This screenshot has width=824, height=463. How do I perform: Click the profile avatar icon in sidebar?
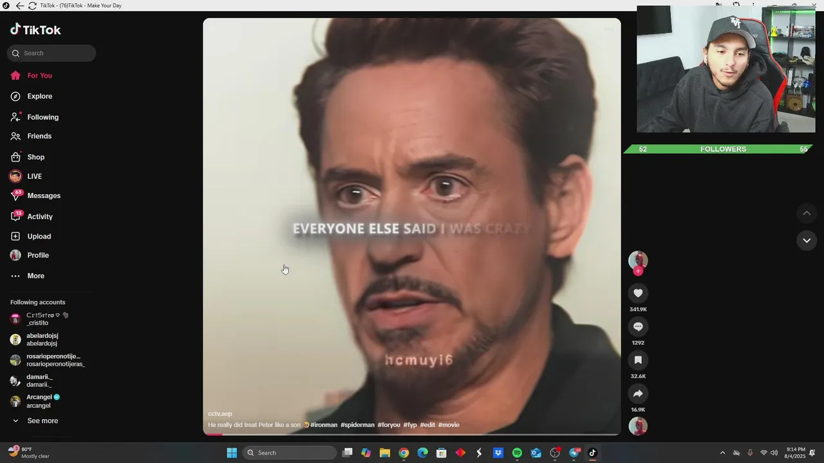point(15,255)
